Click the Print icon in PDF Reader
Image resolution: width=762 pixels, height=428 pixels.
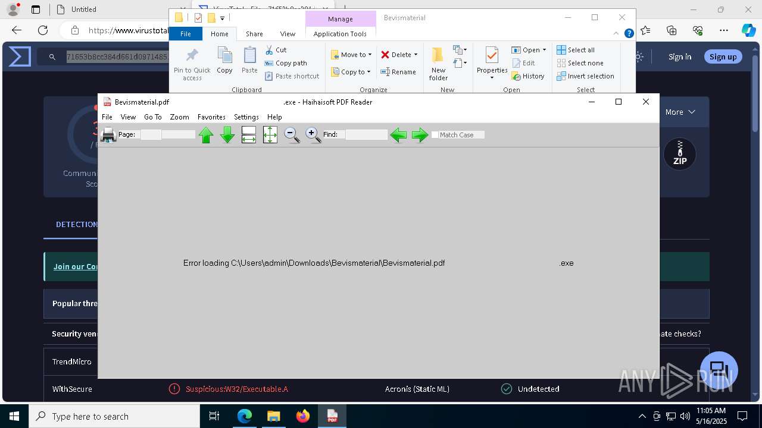(108, 135)
